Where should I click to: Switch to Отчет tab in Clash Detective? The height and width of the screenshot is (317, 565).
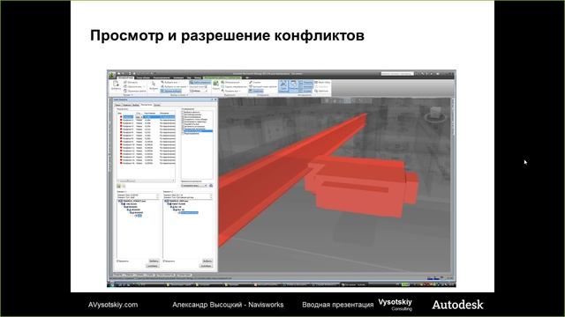(x=157, y=105)
